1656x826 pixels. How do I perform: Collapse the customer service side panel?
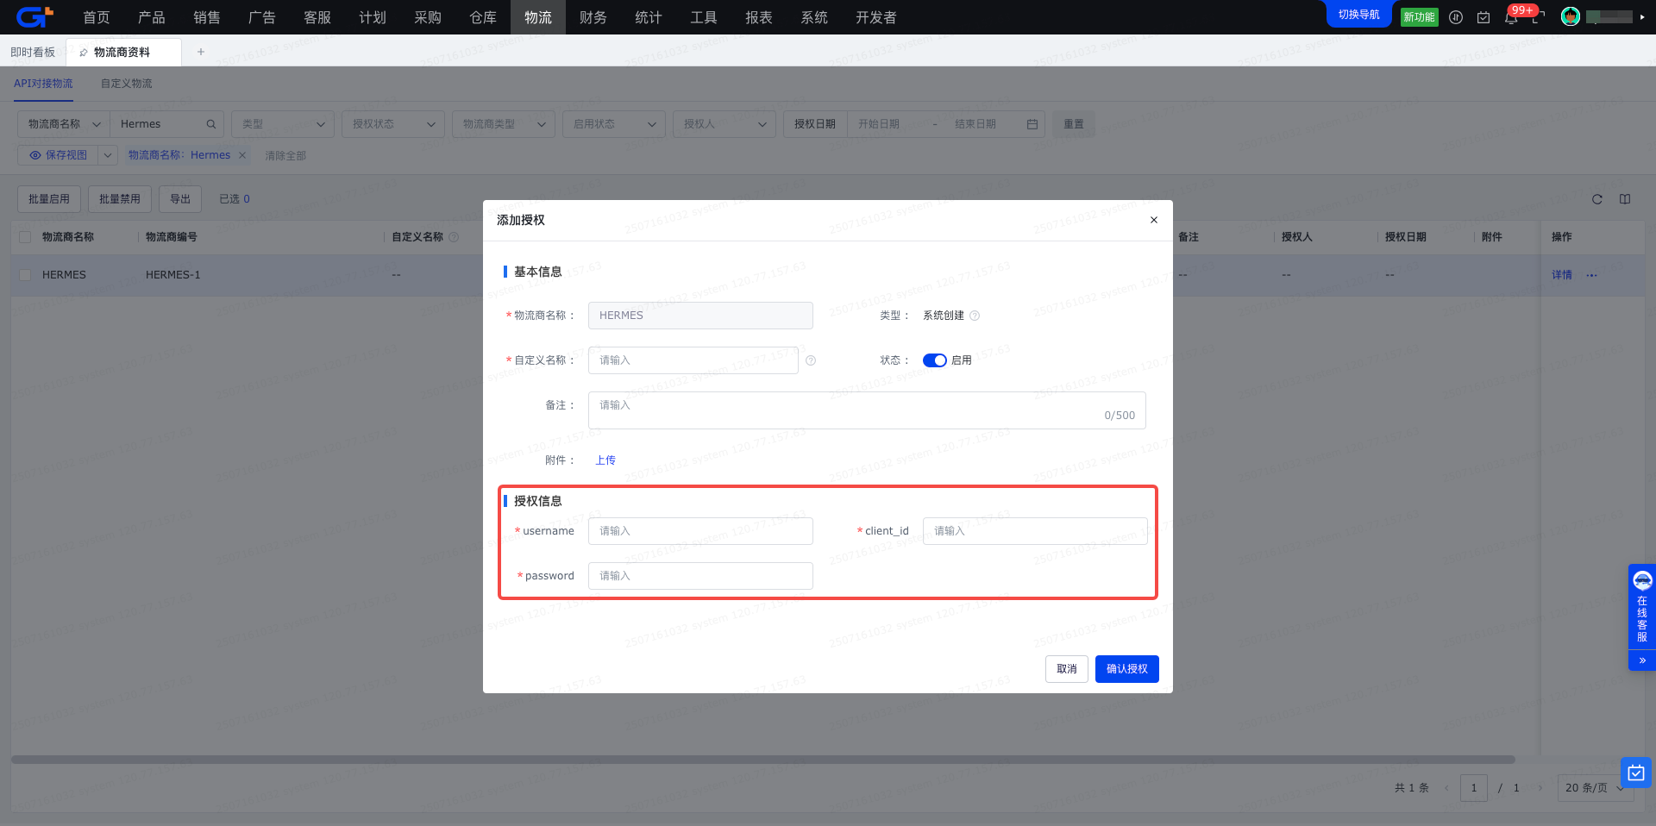[x=1642, y=660]
